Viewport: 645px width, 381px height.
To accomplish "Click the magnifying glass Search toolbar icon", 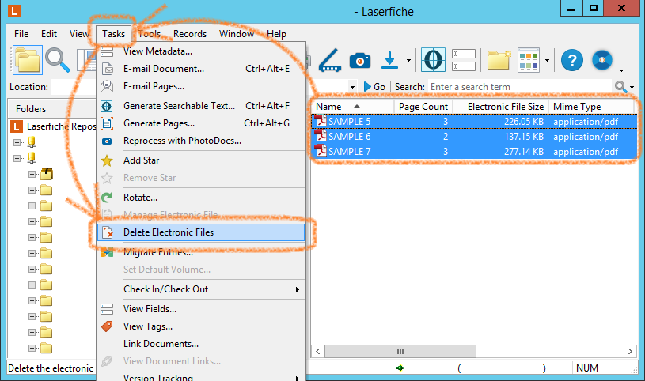I will [58, 60].
